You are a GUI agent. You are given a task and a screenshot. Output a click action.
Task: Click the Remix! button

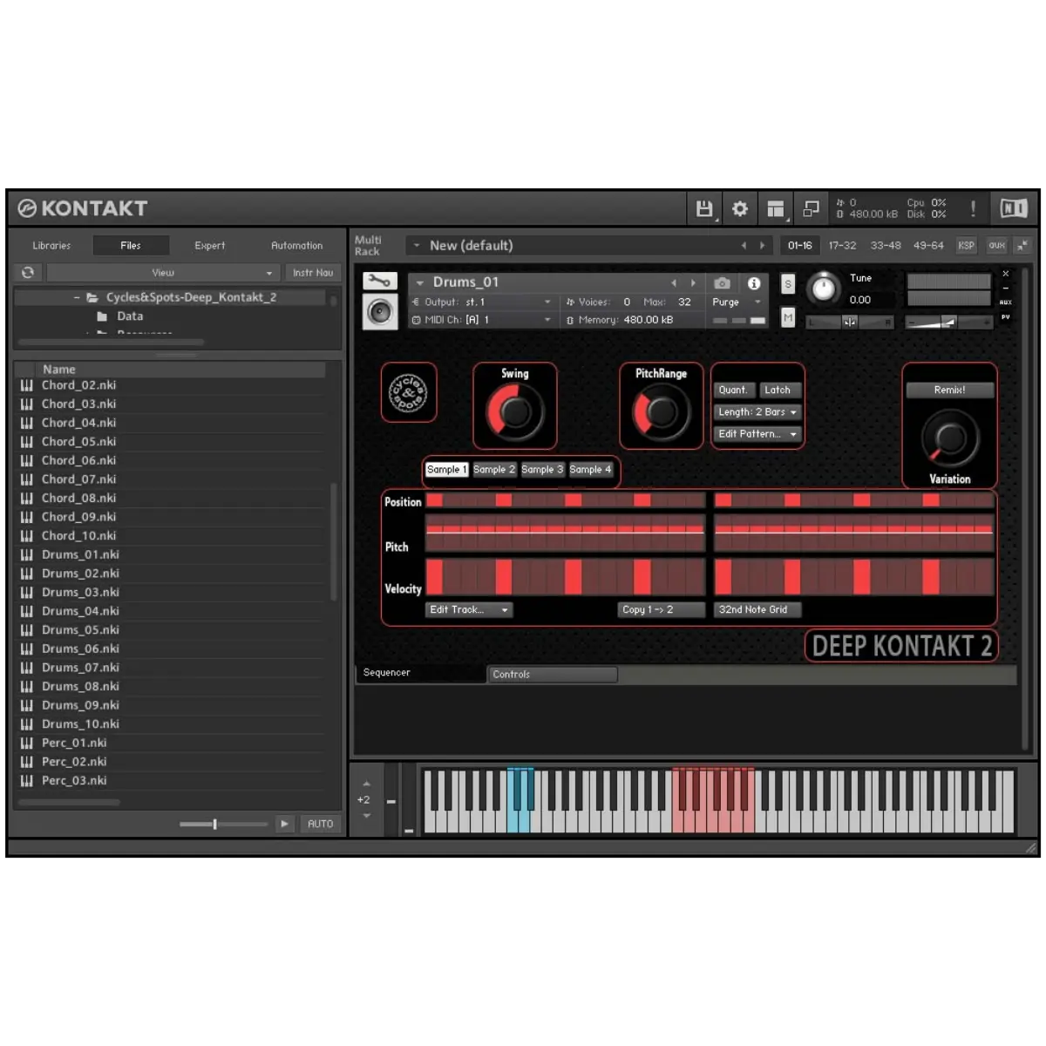[949, 391]
